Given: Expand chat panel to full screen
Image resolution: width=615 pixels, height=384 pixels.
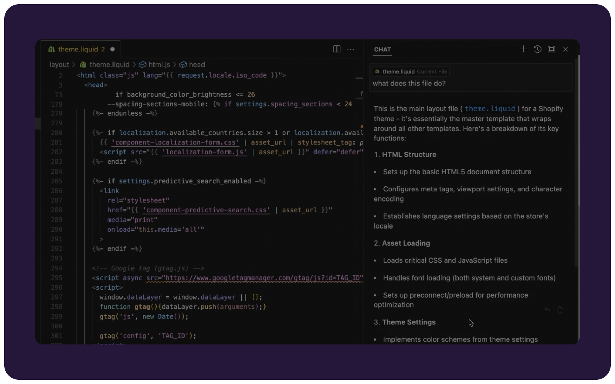Looking at the screenshot, I should 551,49.
